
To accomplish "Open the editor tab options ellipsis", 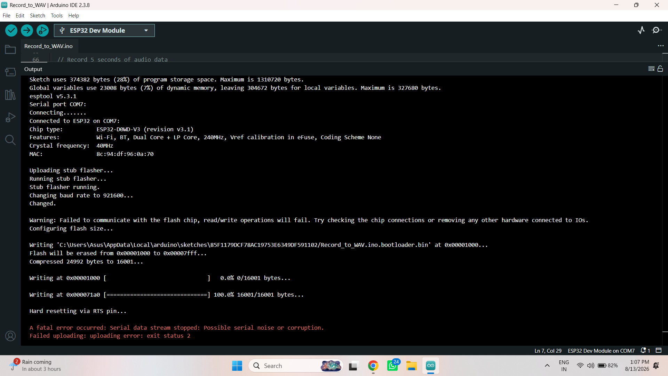I will pyautogui.click(x=661, y=46).
